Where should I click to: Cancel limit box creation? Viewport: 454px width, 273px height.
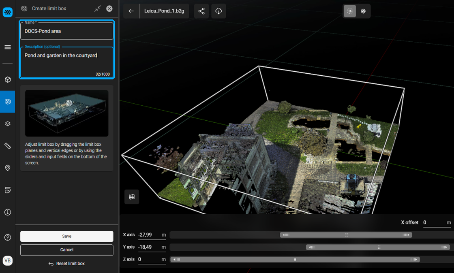[x=66, y=250]
